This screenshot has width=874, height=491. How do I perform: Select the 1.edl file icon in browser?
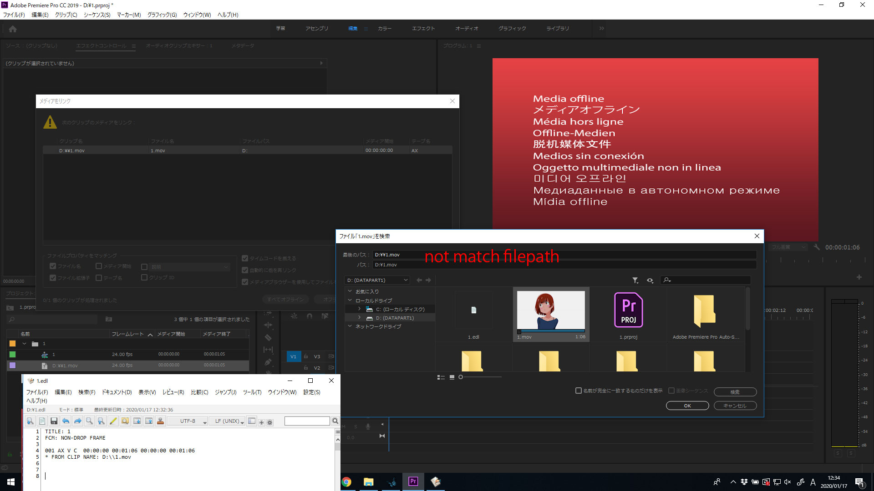coord(473,311)
